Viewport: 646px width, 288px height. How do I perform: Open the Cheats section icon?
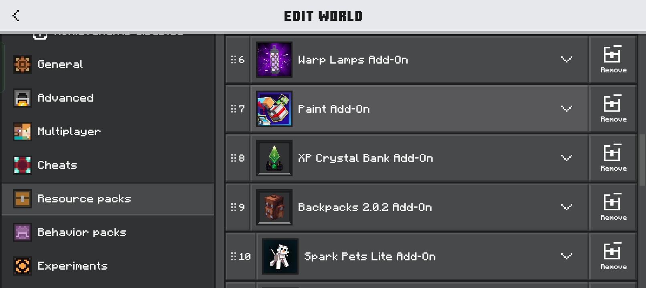tap(22, 165)
